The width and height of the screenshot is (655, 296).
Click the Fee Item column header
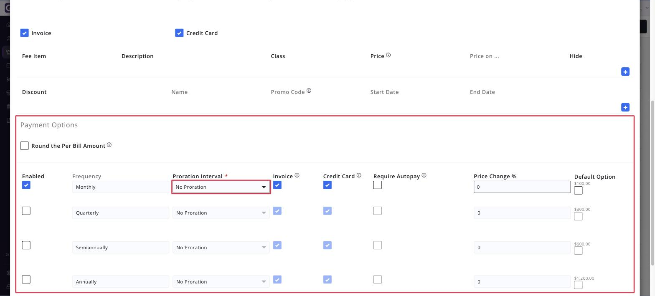[x=34, y=56]
